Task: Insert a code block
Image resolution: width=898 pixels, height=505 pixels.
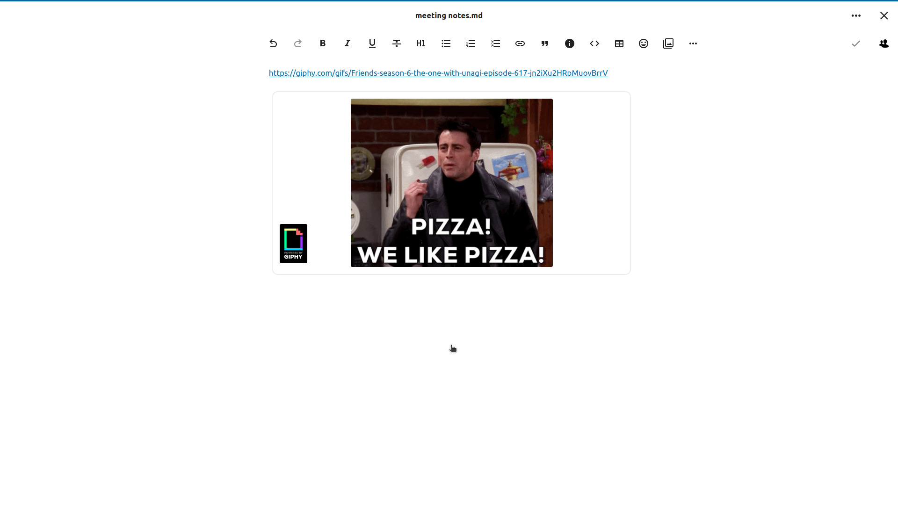Action: pyautogui.click(x=594, y=43)
